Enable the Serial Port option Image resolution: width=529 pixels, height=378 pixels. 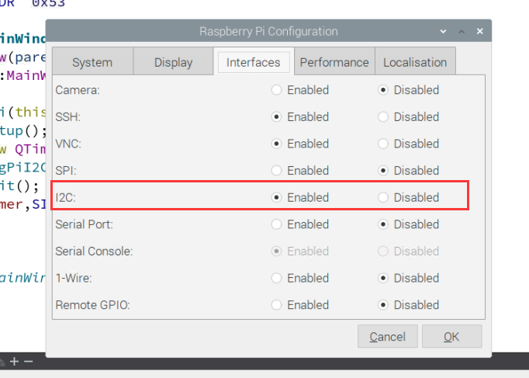pyautogui.click(x=277, y=224)
